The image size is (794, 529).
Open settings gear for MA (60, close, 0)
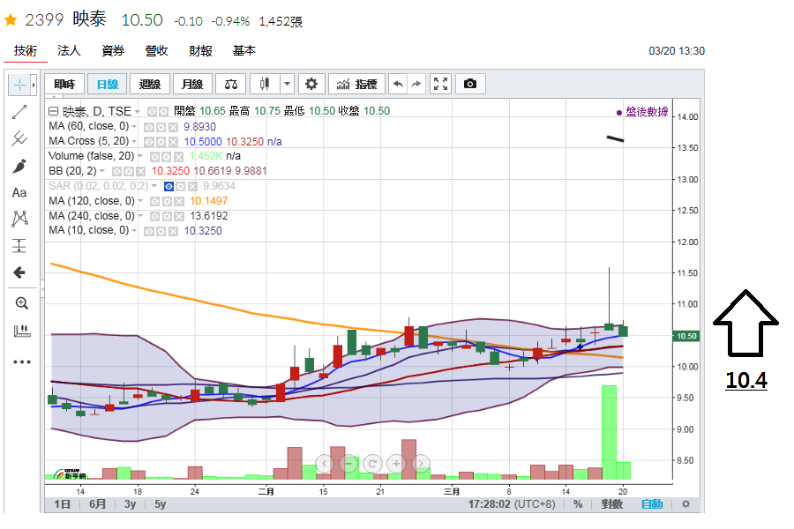(161, 127)
